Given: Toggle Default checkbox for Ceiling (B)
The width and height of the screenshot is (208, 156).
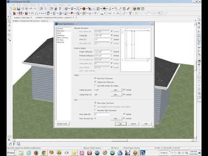Looking at the screenshot, I should click(x=112, y=35).
